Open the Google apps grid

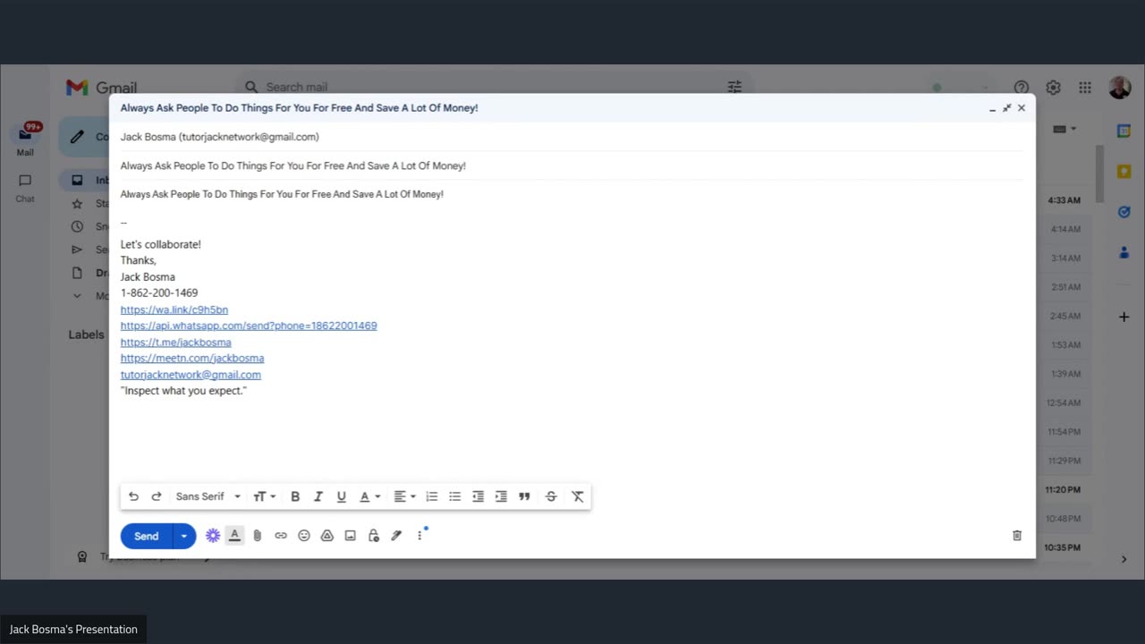[x=1085, y=87]
